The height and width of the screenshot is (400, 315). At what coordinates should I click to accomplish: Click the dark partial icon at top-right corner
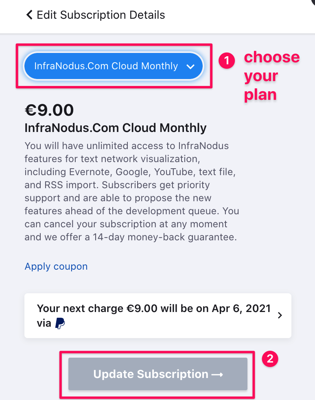(x=313, y=2)
